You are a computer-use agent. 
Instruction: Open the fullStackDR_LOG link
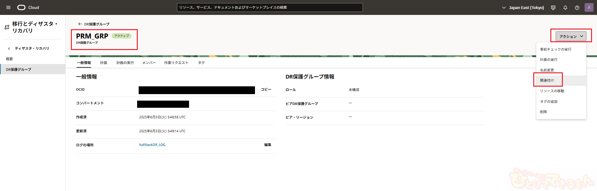tap(152, 145)
